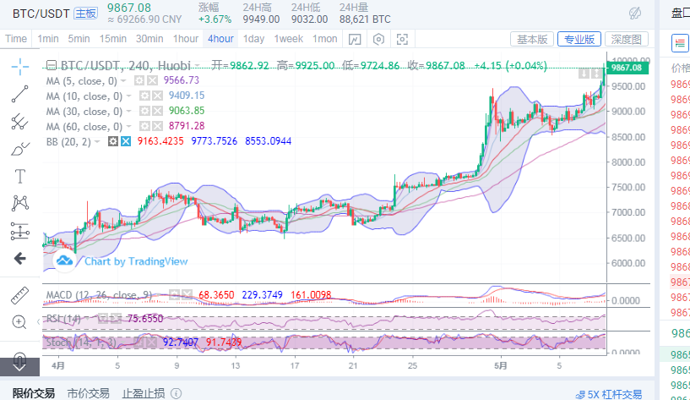Open the 市价交易 market order tab

tap(89, 393)
